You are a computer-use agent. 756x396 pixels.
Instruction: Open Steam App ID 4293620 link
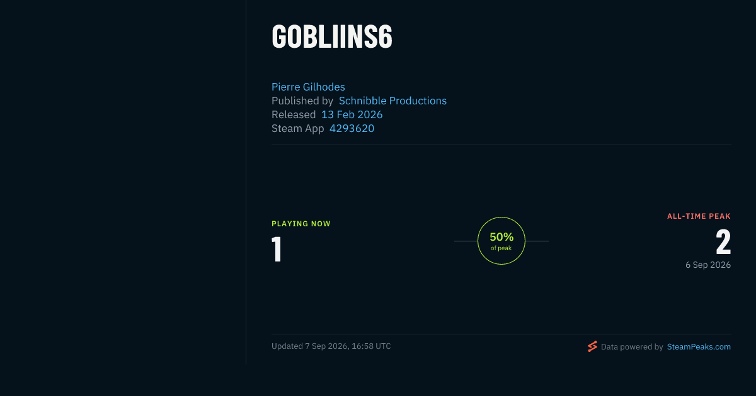(x=352, y=128)
